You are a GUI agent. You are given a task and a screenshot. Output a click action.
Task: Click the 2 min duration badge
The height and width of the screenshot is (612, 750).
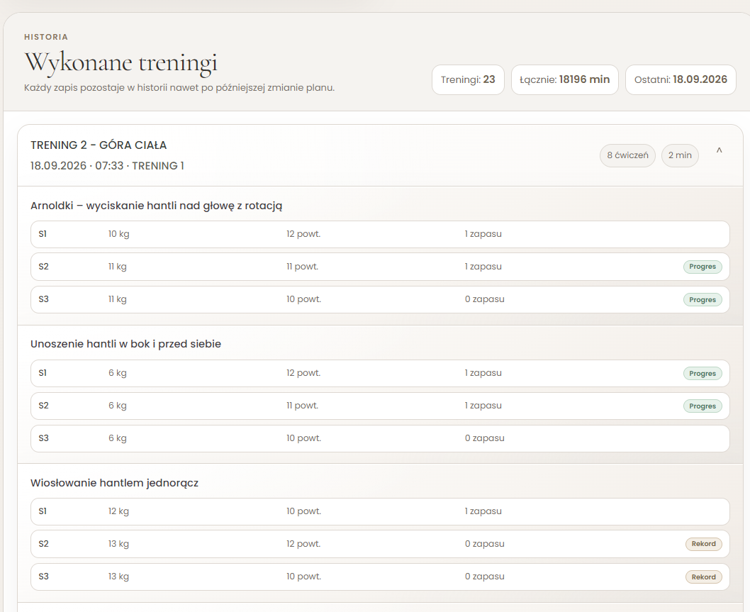coord(680,155)
